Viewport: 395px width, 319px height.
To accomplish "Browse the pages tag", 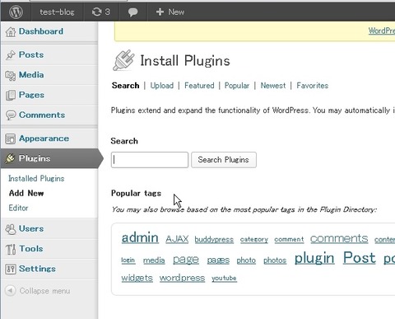I will 218,260.
